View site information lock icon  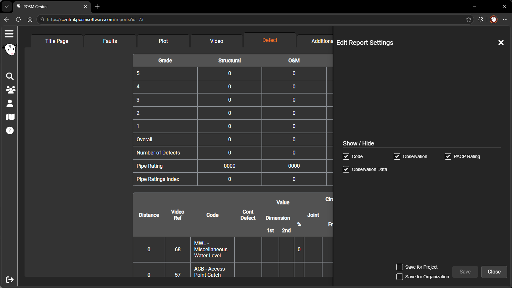click(x=42, y=19)
